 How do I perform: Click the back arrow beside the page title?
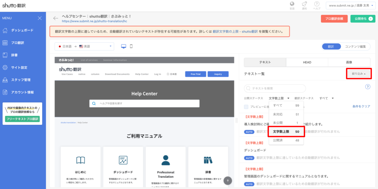tap(55, 18)
